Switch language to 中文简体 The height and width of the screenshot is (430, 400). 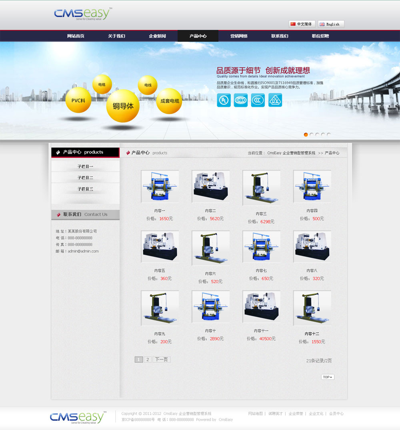(x=302, y=24)
